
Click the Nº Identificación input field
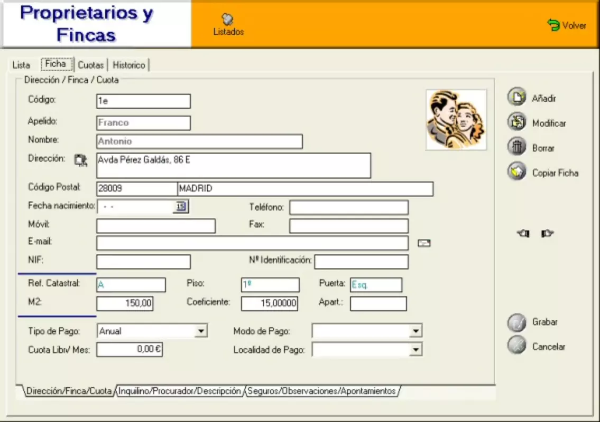362,262
